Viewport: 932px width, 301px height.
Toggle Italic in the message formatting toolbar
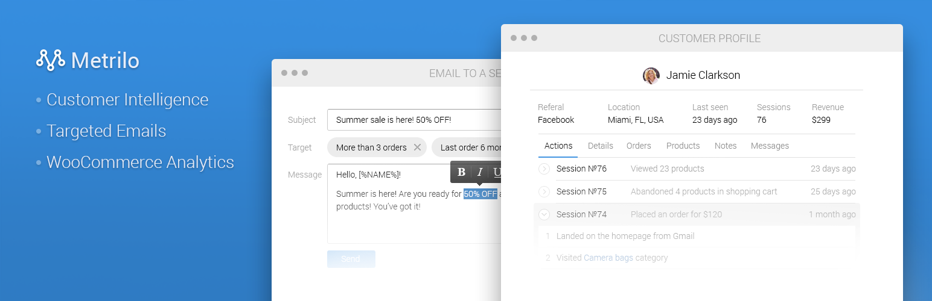click(x=480, y=172)
